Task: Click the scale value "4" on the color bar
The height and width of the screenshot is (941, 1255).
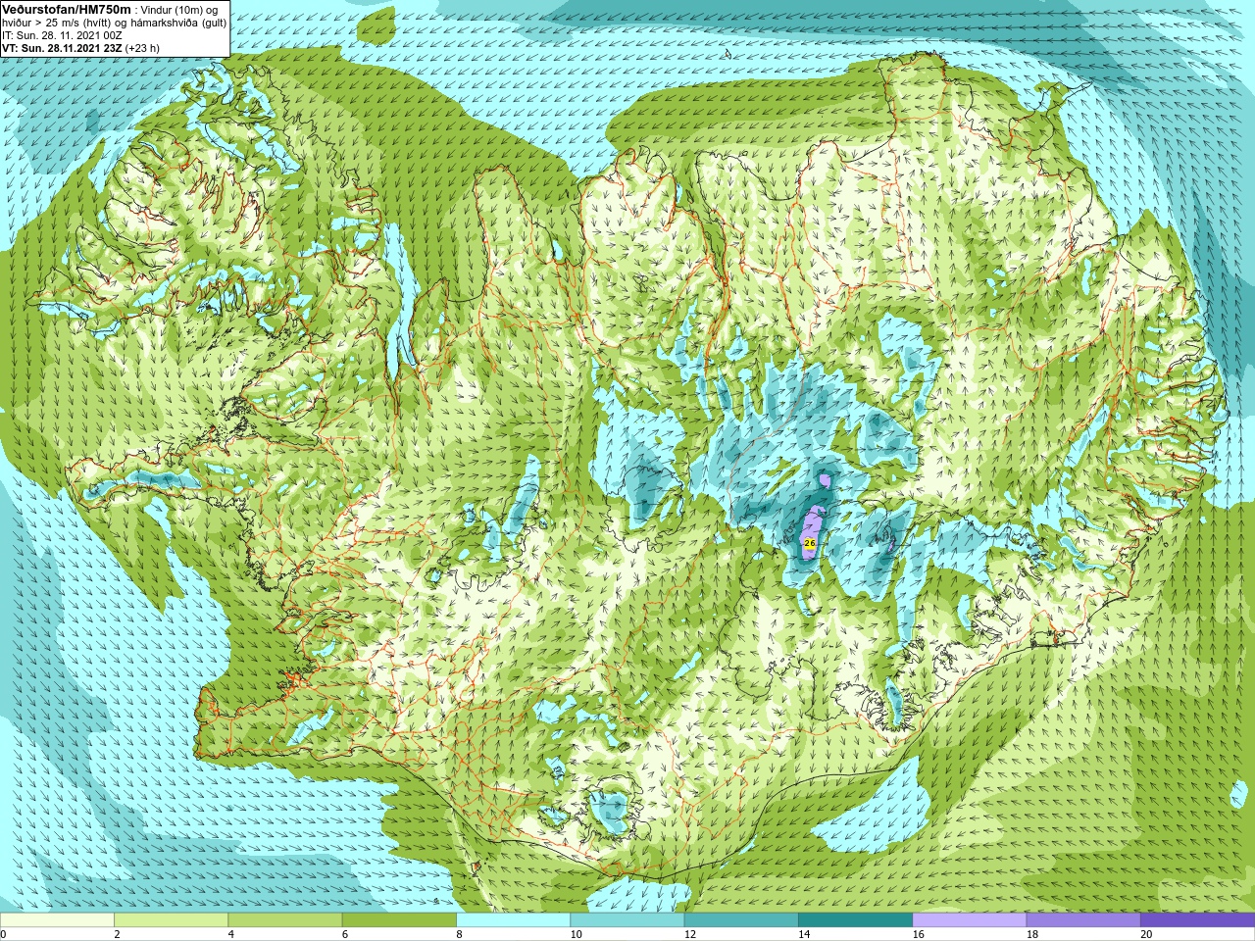Action: pyautogui.click(x=230, y=934)
